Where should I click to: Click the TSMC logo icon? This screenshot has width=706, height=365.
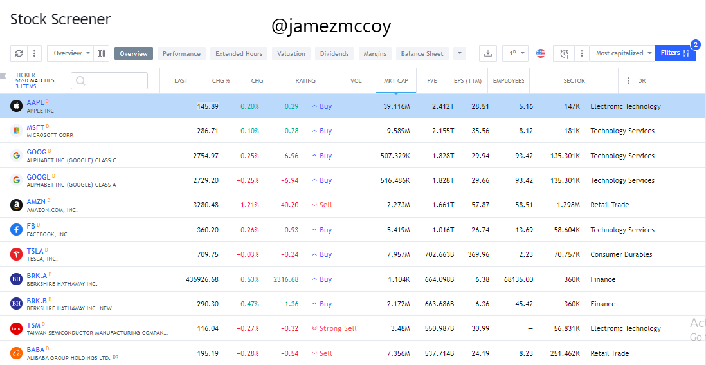[x=16, y=328]
